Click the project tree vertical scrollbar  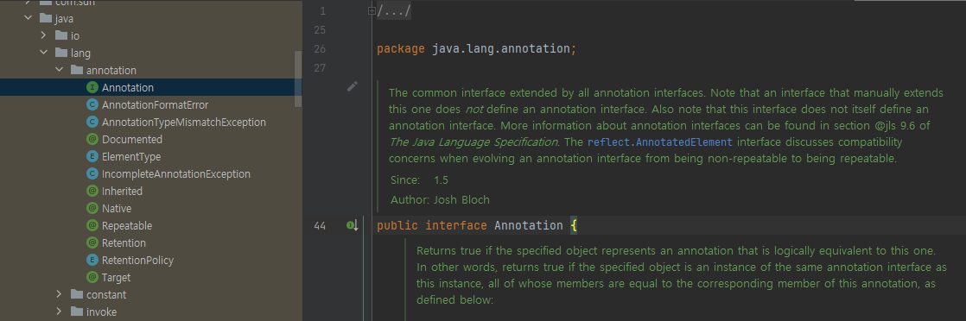[298, 79]
